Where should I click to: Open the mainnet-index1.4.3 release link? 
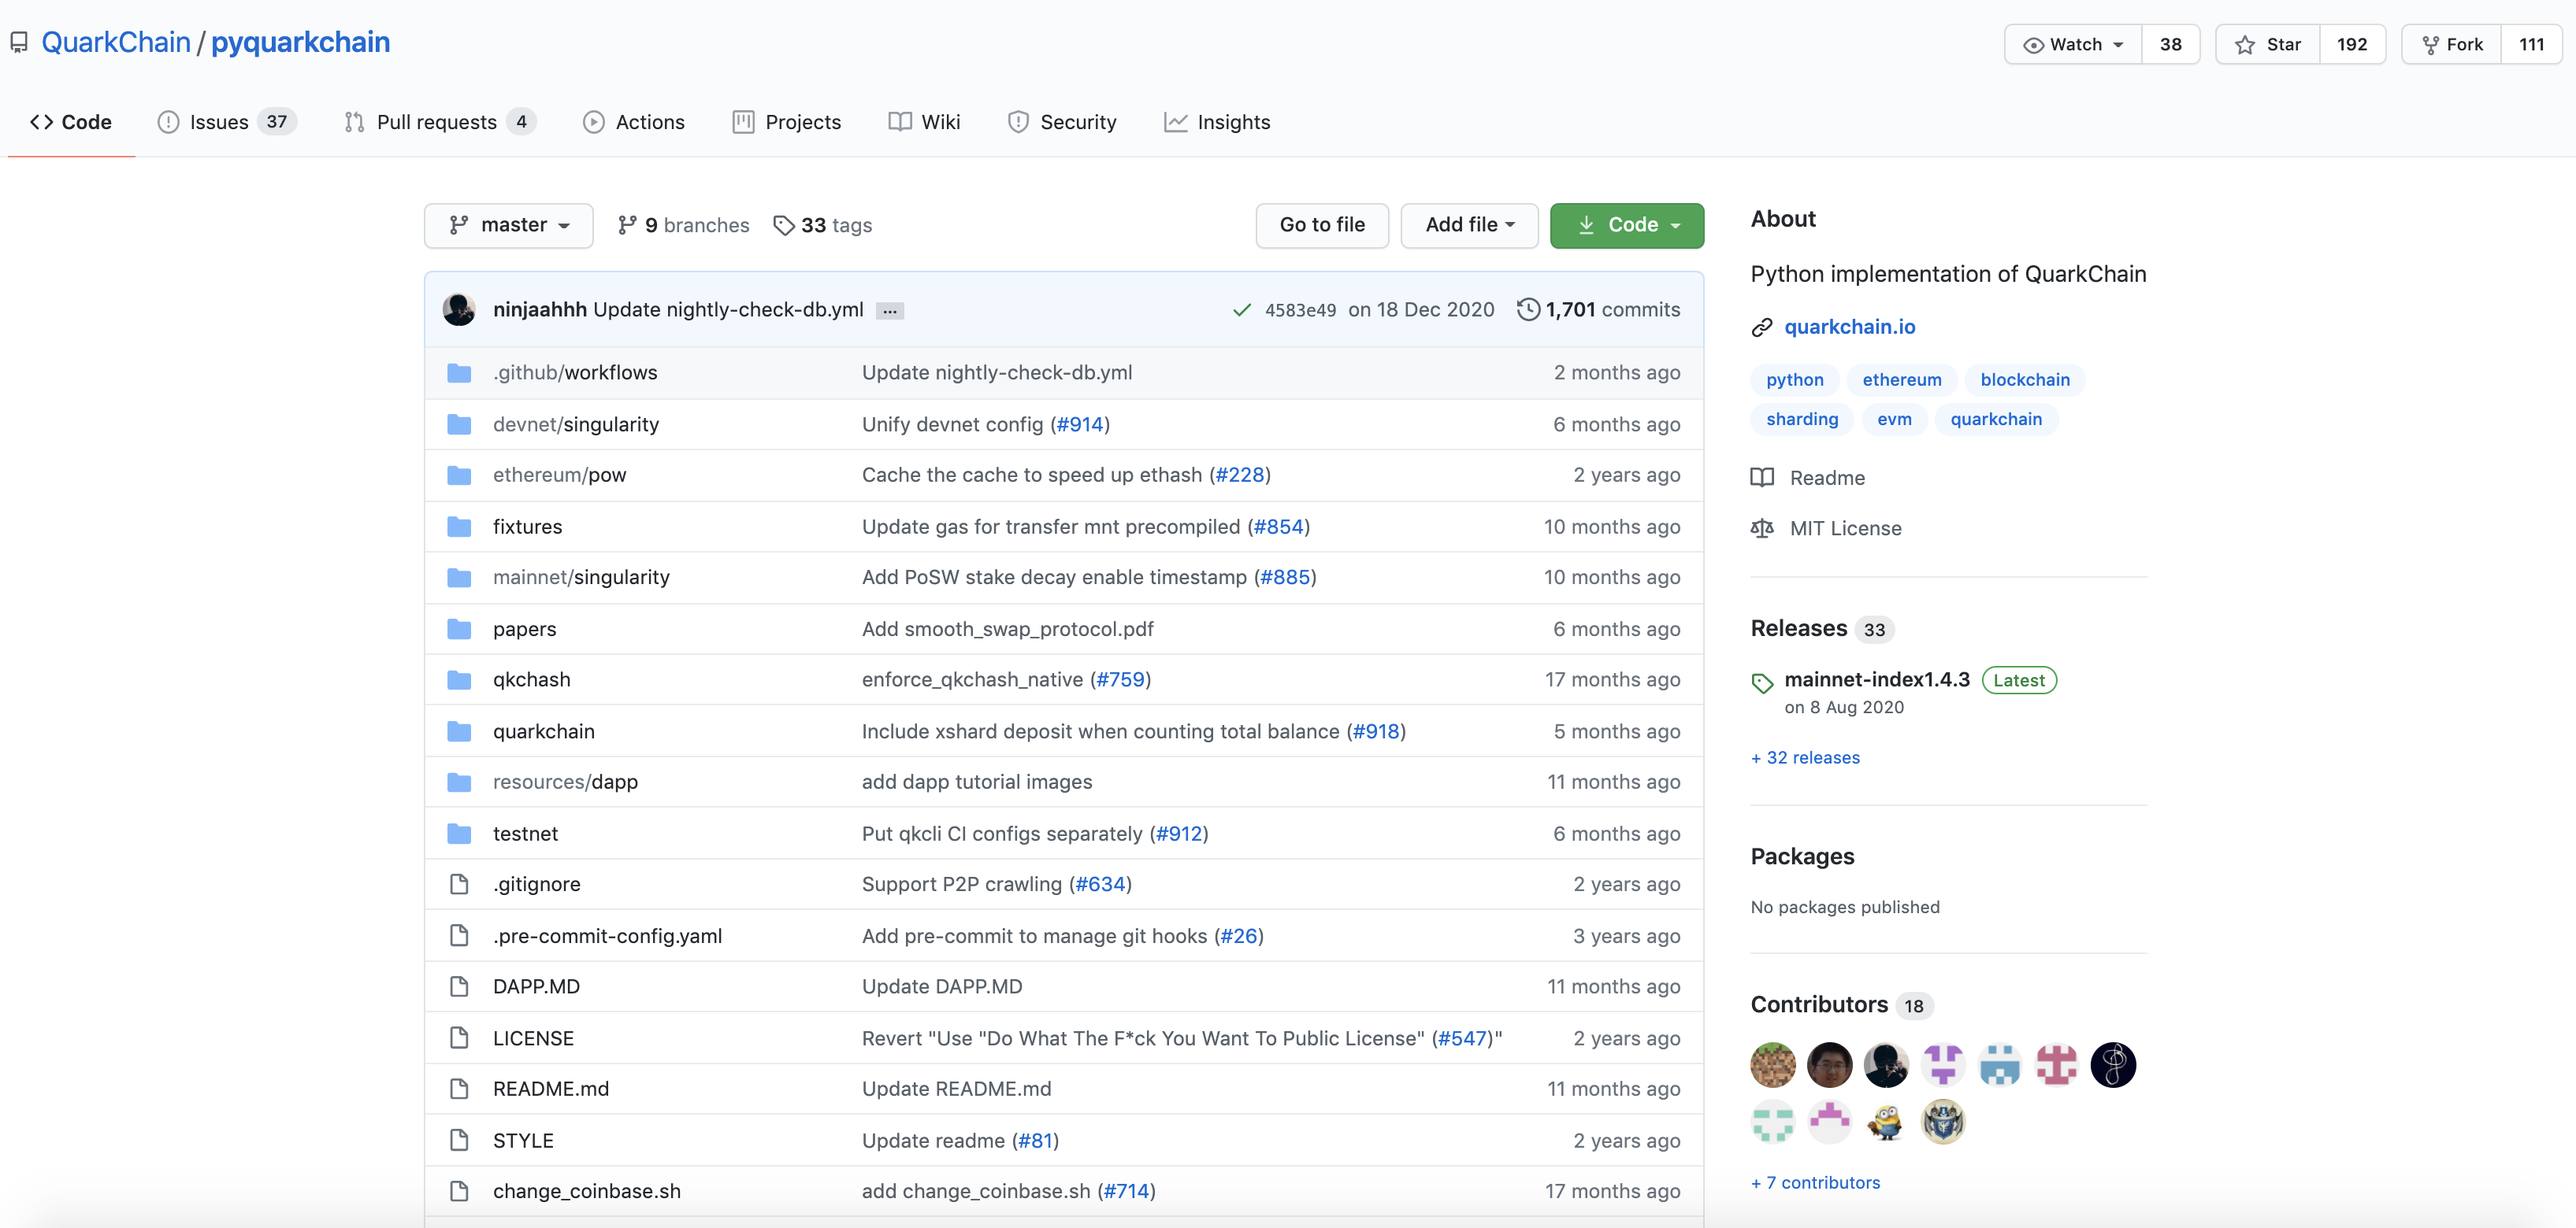[x=1877, y=679]
